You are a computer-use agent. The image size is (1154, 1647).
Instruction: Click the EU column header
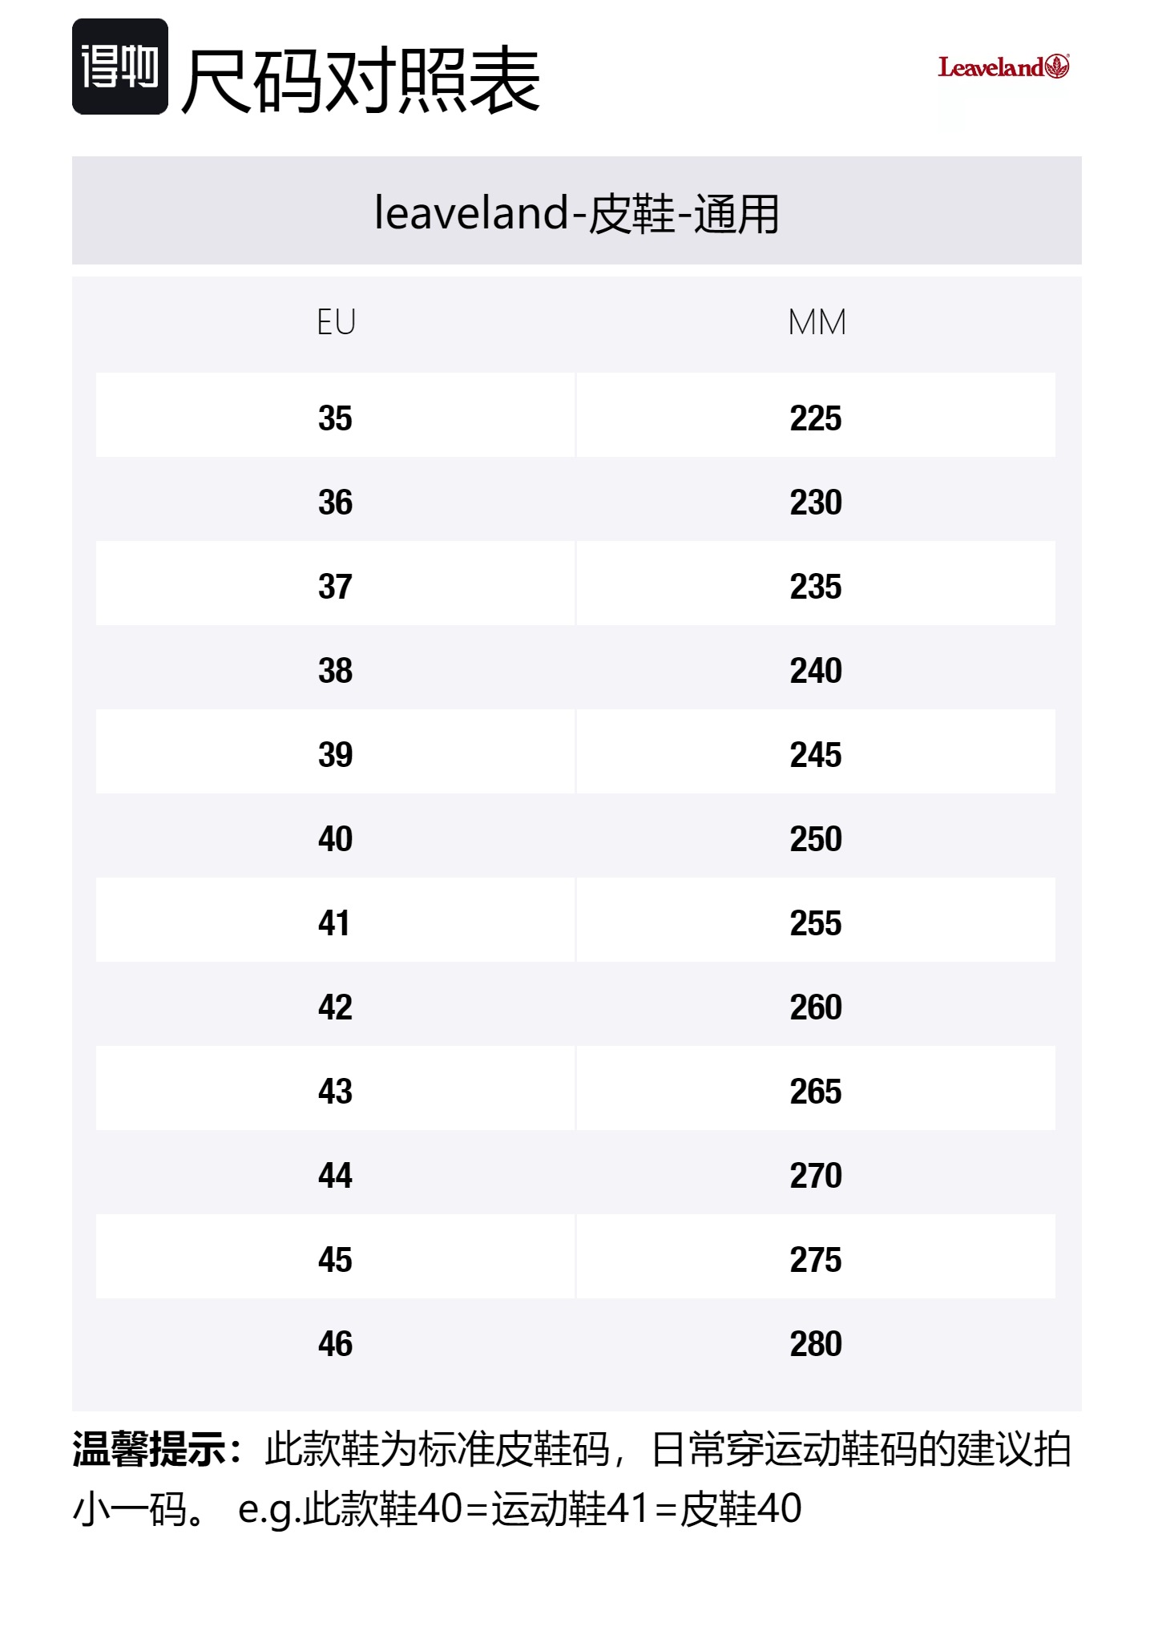tap(336, 322)
